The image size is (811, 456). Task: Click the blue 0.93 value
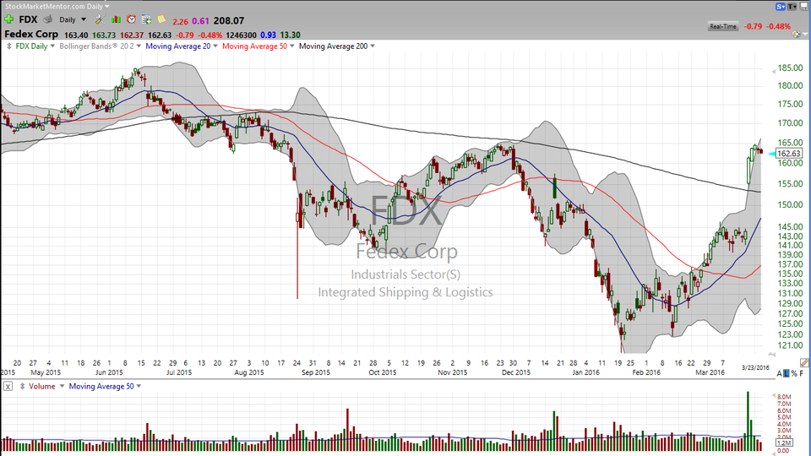(x=268, y=35)
